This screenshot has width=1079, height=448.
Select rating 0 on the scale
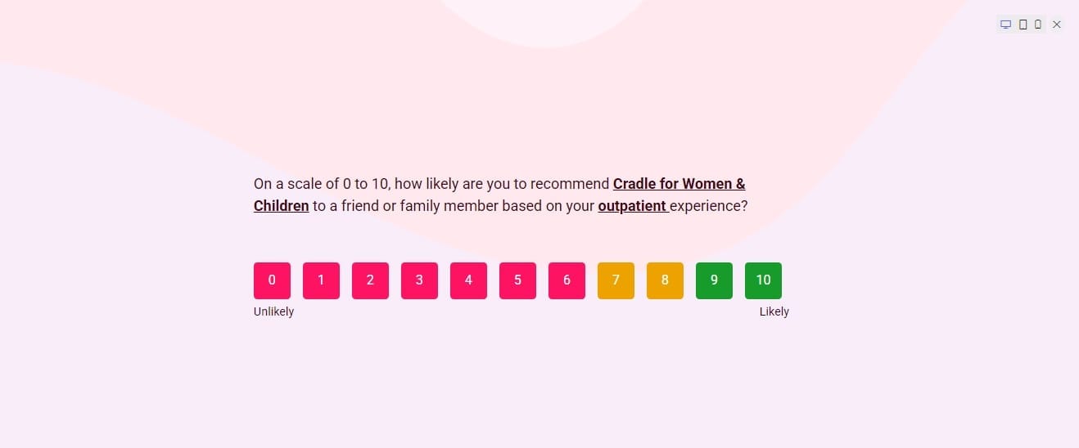[x=272, y=280]
